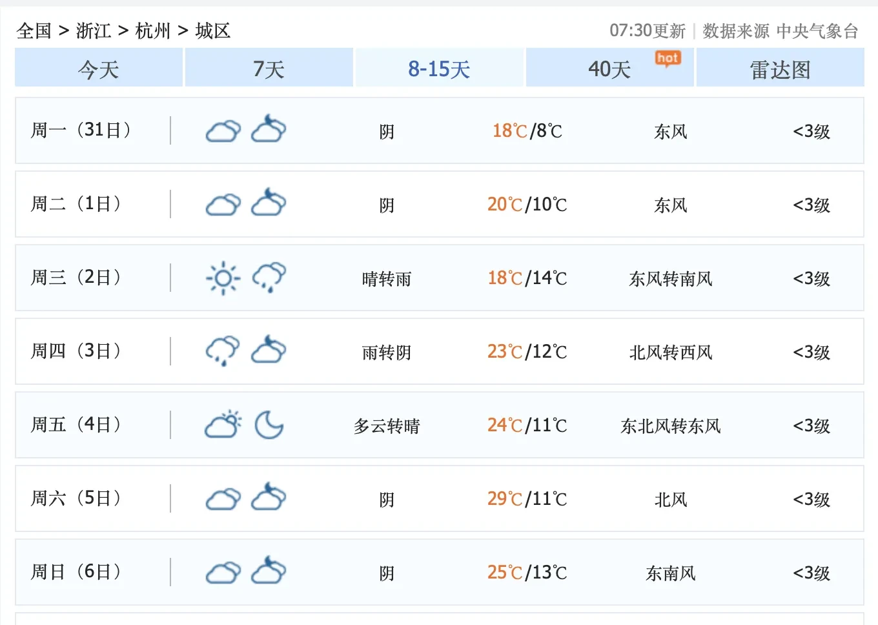Screen dimensions: 878x625
Task: Click Wednesday's 晴转雨 forecast text
Action: (385, 278)
